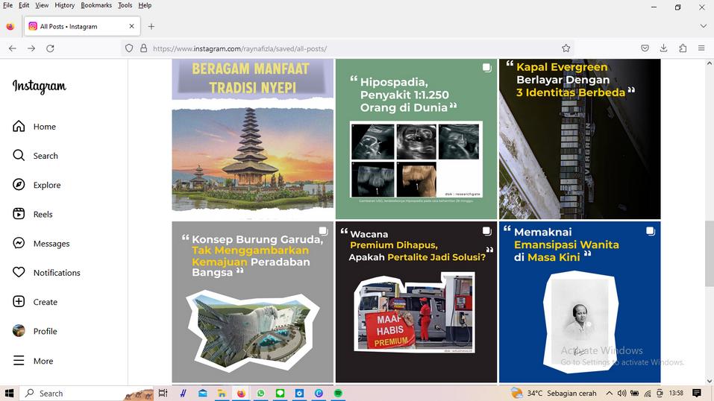Open Task View on the taskbar

(163, 394)
